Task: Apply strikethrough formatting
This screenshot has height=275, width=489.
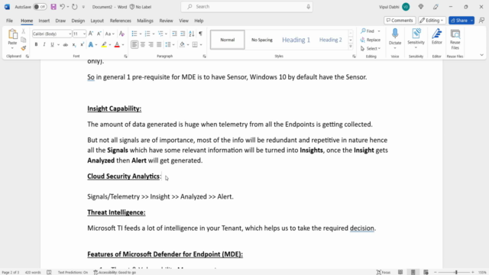Action: pos(65,45)
